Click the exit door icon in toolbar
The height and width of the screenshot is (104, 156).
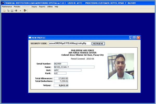click(x=25, y=10)
